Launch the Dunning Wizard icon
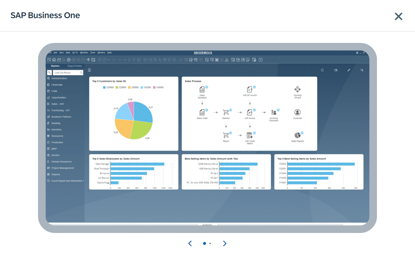 tap(297, 89)
